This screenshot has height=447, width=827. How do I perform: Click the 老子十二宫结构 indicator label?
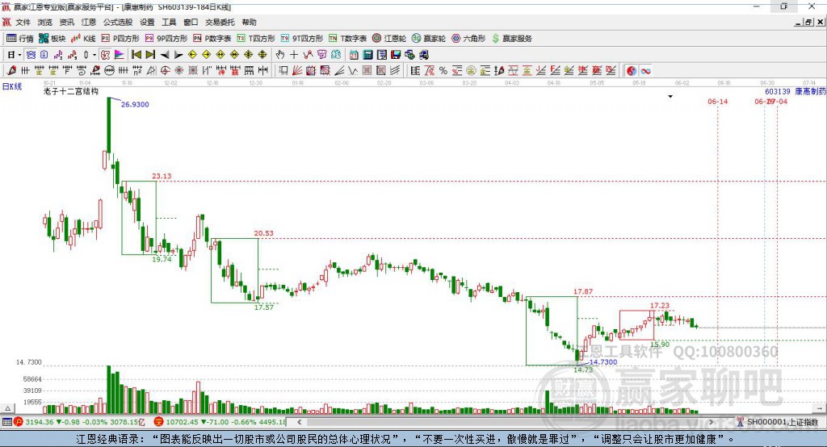click(71, 91)
